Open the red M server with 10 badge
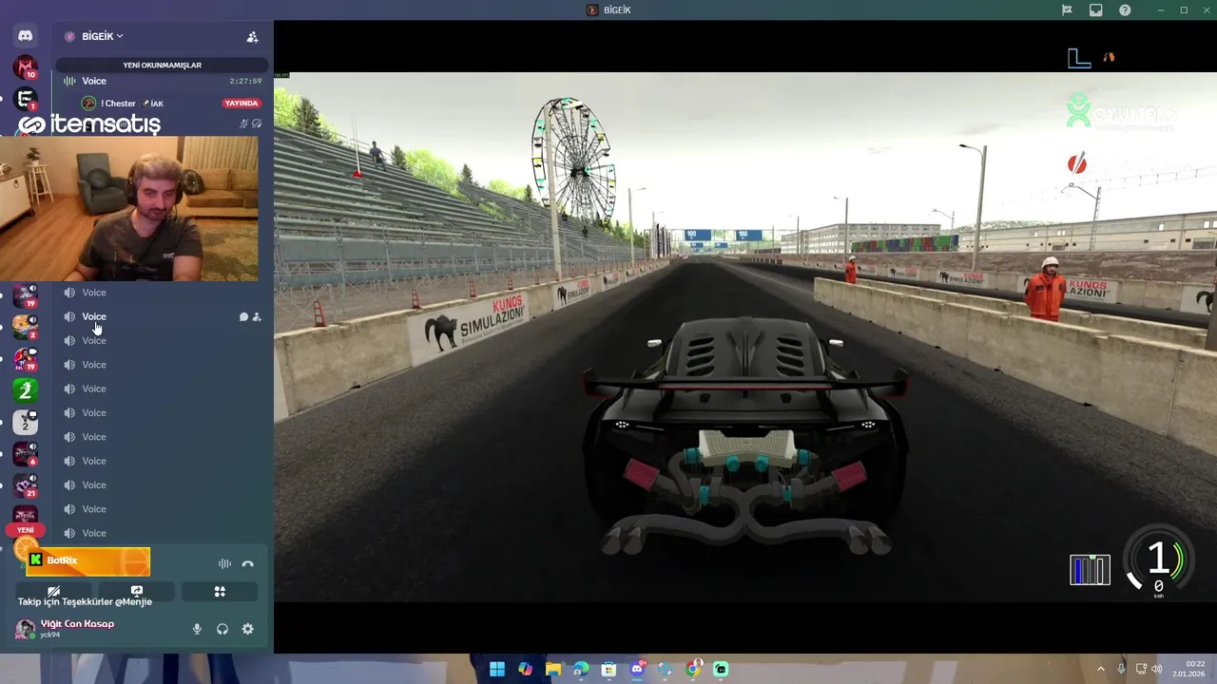1217x684 pixels. [x=25, y=66]
